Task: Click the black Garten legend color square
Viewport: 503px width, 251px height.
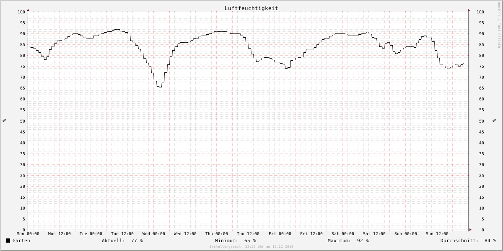Action: 8,241
